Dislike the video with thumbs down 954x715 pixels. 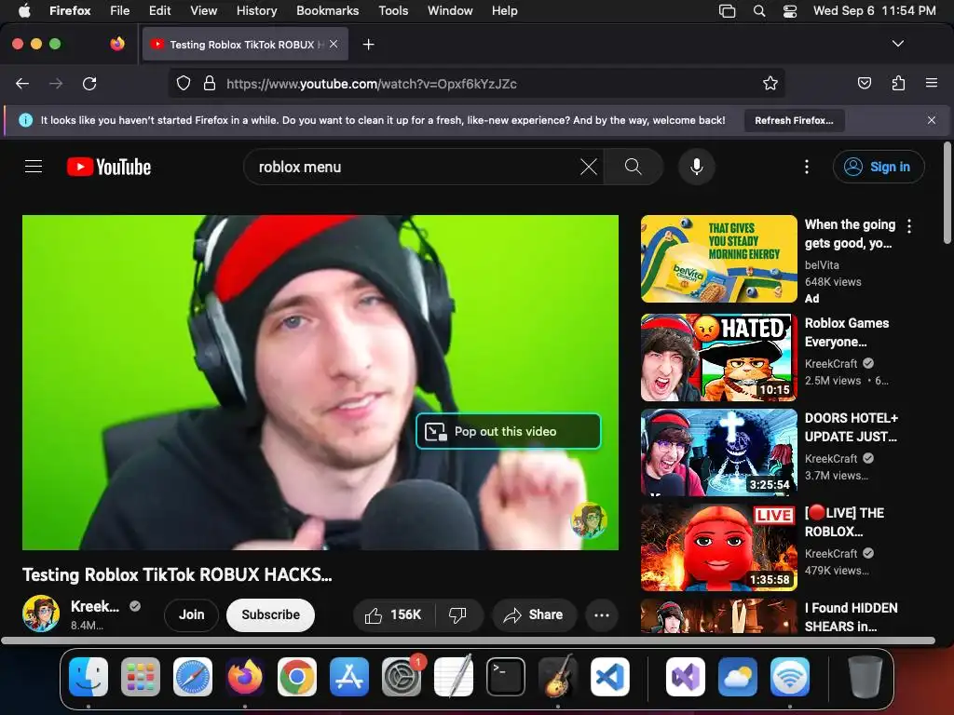click(458, 615)
